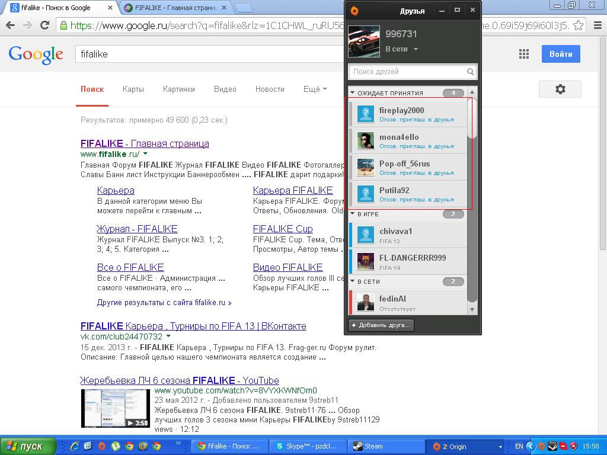607x455 pixels.
Task: Select in-game friend chivava1
Action: [408, 235]
